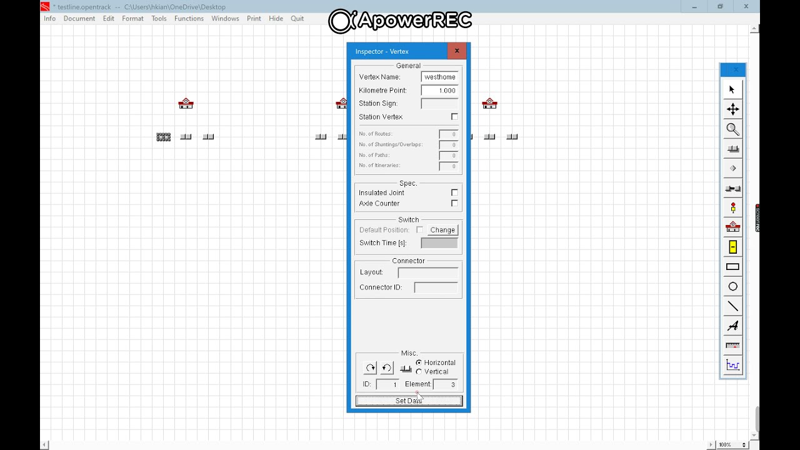Viewport: 800px width, 450px height.
Task: Open the Print menu
Action: pyautogui.click(x=254, y=19)
